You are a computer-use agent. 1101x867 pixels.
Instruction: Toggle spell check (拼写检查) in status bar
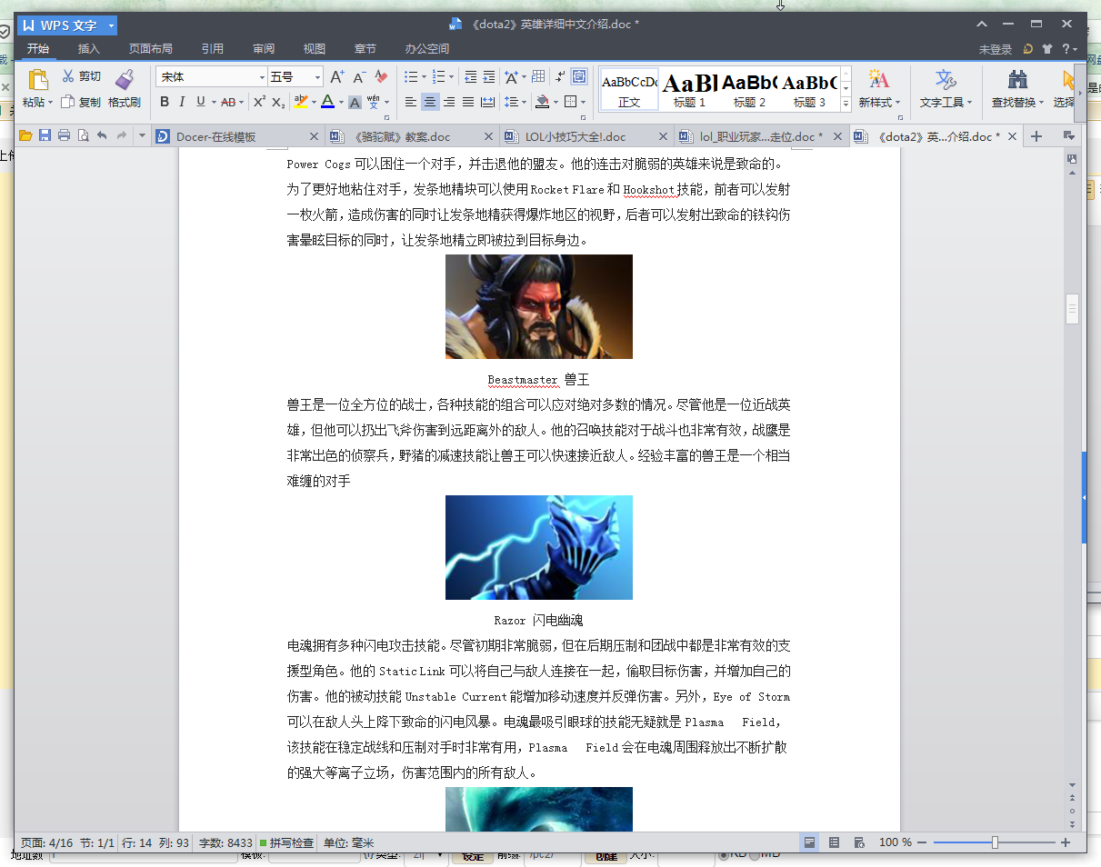click(x=286, y=842)
